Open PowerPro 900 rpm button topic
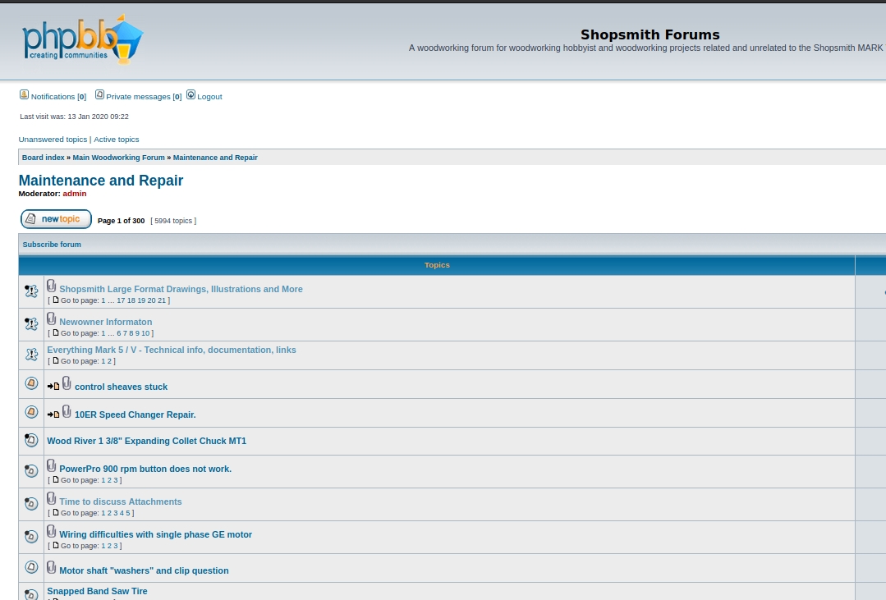Screen dimensions: 886x600 click(145, 469)
